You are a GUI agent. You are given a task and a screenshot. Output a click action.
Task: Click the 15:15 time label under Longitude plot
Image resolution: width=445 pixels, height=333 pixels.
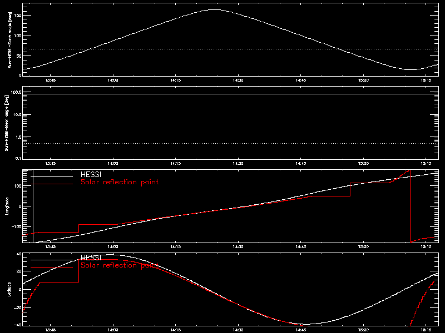[426, 246]
